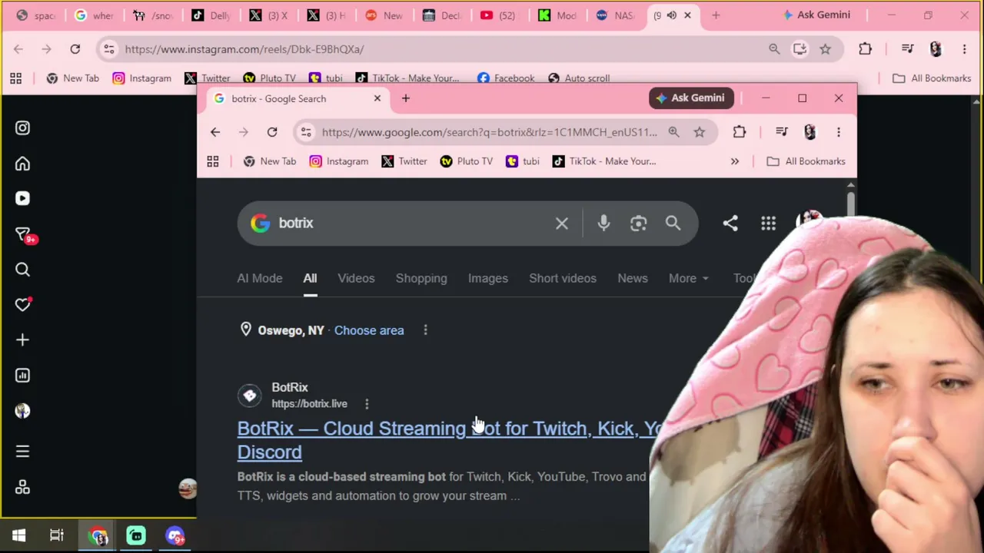This screenshot has width=984, height=553.
Task: Show hidden bookmarks with the double chevron
Action: coord(735,161)
